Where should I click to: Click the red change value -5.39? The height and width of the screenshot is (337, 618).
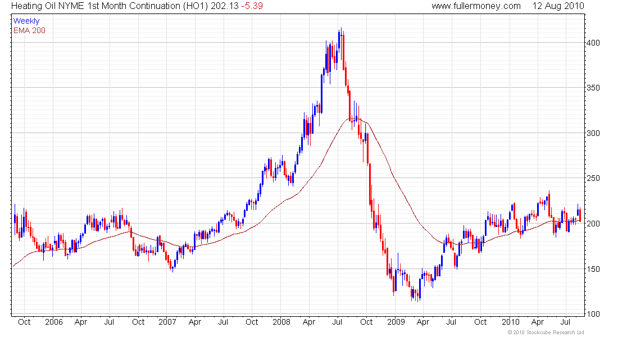(252, 6)
